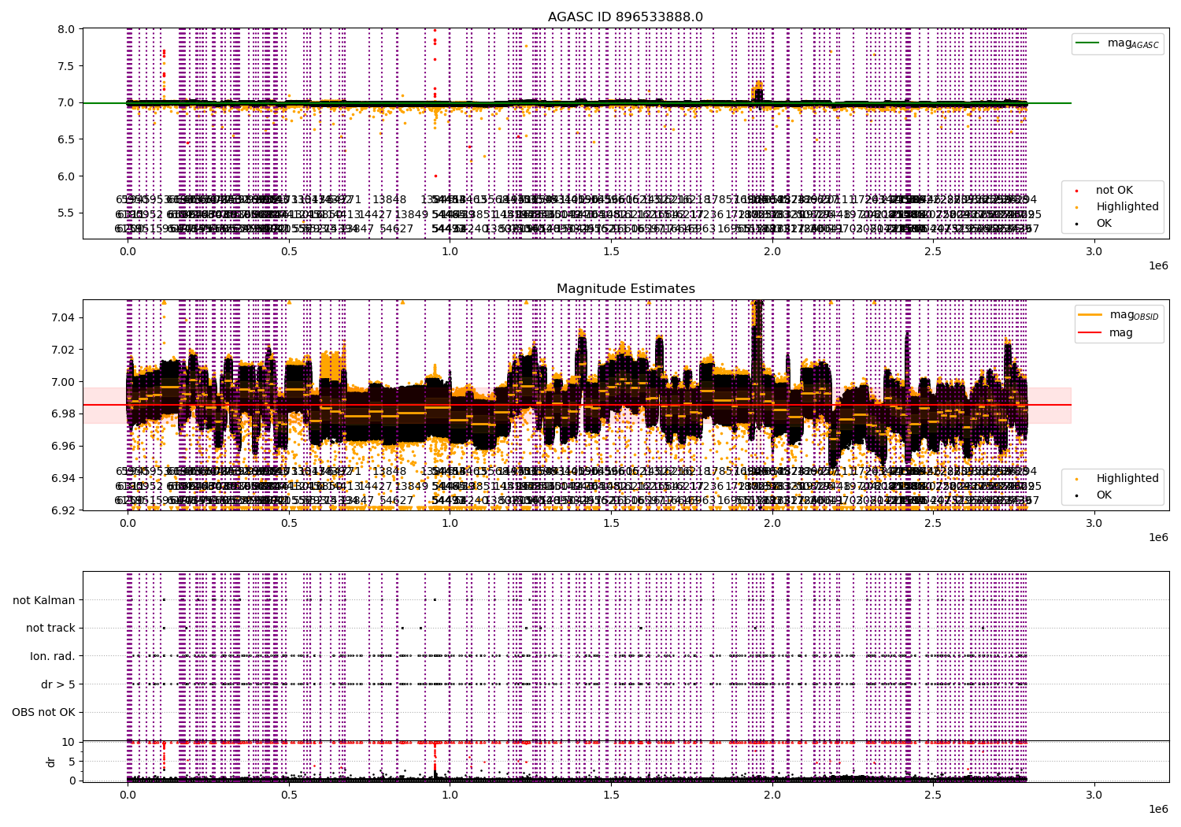This screenshot has width=1181, height=827.
Task: Click 'Highlighted' in the Magnitude Estimates legend
Action: pos(1127,478)
